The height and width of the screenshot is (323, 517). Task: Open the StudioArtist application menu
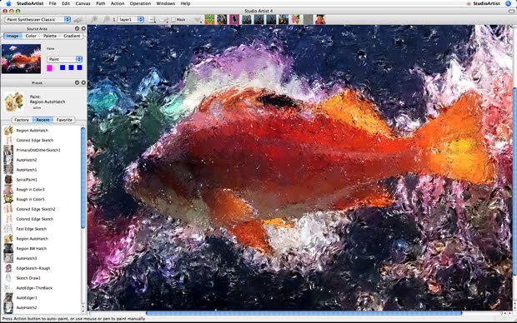pos(30,3)
